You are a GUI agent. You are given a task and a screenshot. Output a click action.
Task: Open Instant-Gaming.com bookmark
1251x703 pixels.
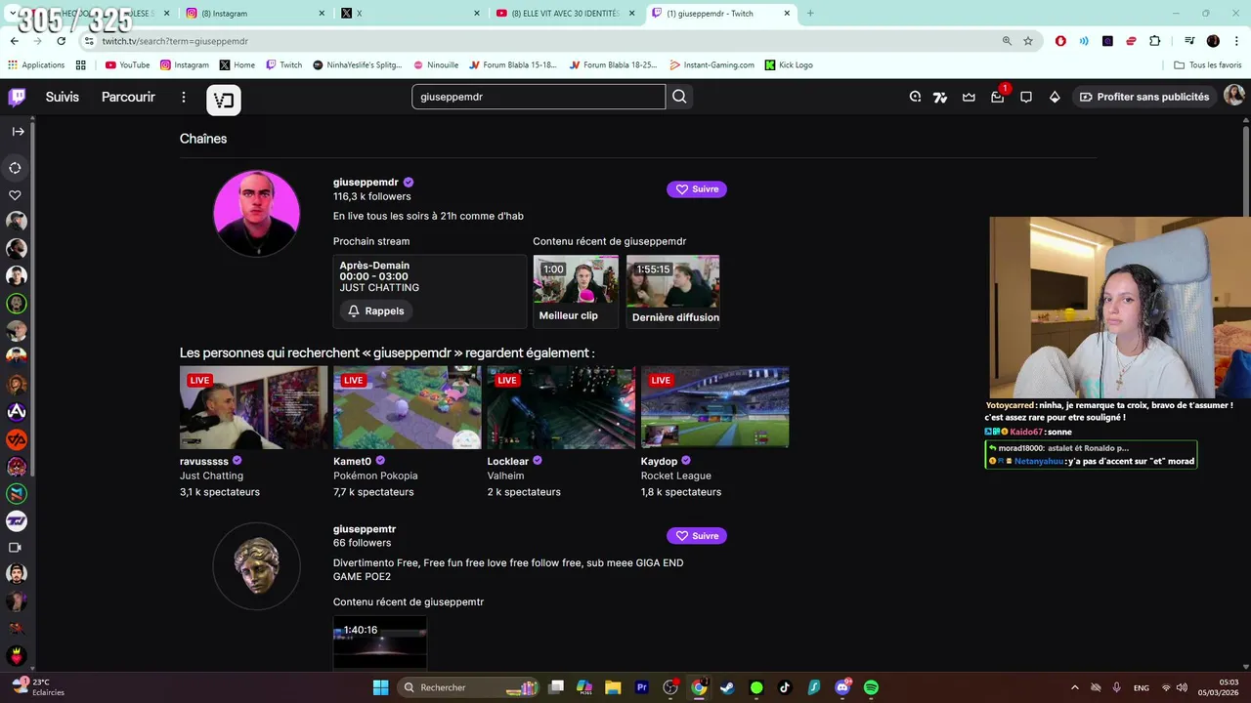[712, 64]
